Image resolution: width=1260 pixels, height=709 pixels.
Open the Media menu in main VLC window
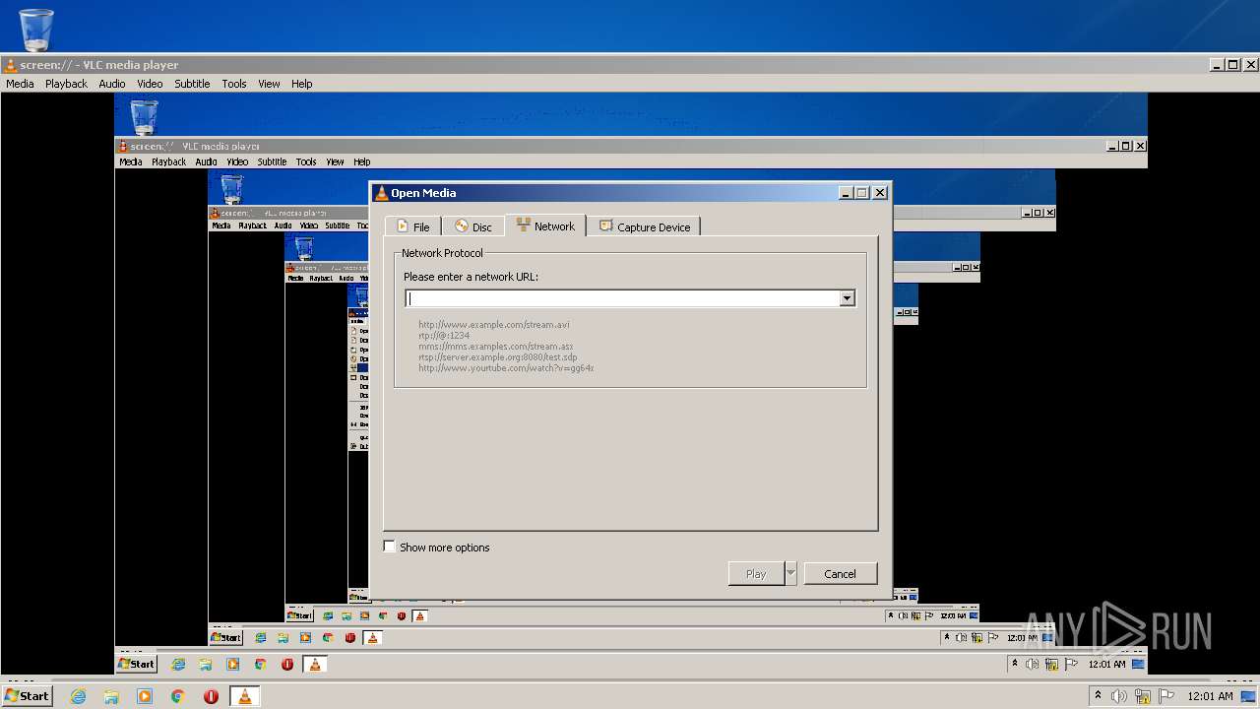pos(20,84)
